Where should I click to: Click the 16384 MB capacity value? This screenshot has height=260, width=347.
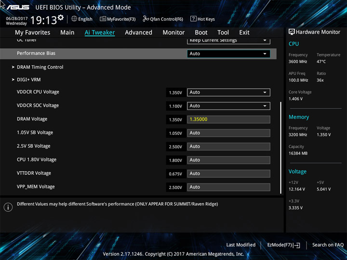(298, 153)
